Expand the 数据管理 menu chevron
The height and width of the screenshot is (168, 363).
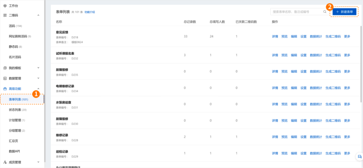pyautogui.click(x=38, y=78)
